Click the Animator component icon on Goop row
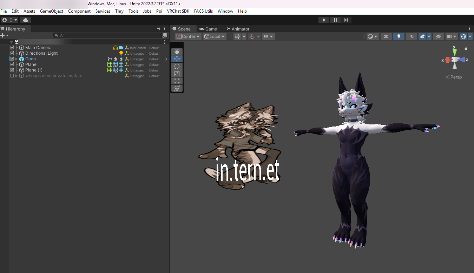This screenshot has height=273, width=474. [x=110, y=59]
